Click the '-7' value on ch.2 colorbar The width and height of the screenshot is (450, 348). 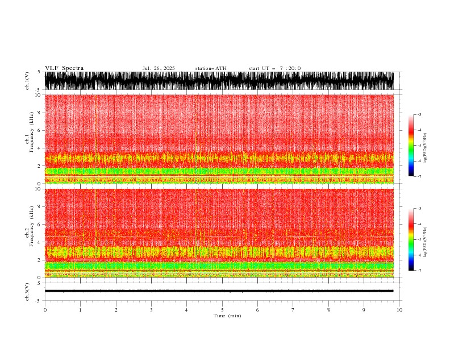tap(419, 271)
